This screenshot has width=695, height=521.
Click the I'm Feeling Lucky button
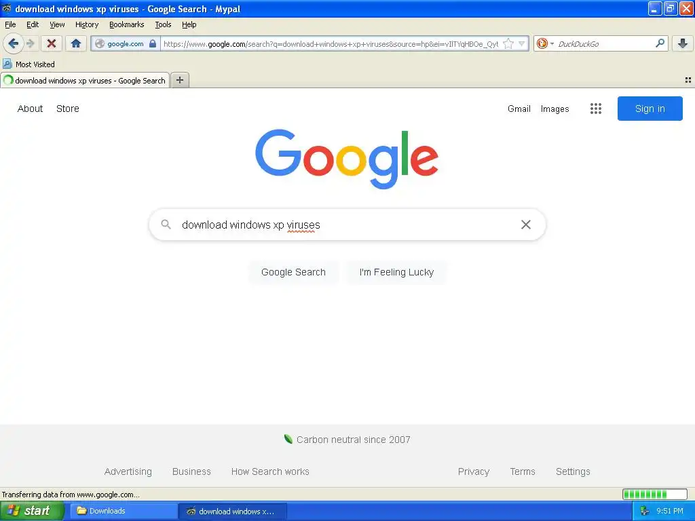(x=396, y=272)
